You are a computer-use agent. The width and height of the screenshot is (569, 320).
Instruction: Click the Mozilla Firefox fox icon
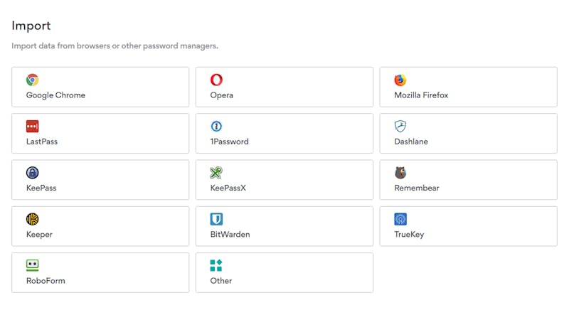click(400, 80)
